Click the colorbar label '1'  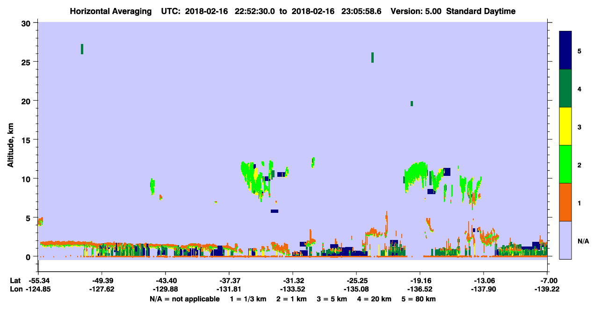click(579, 203)
